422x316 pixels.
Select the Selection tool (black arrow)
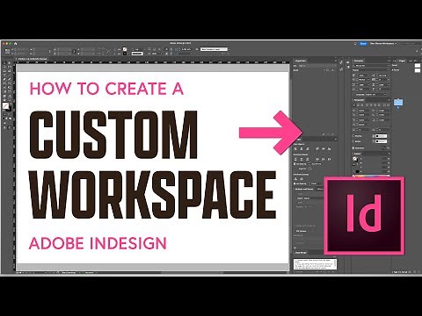pyautogui.click(x=4, y=63)
